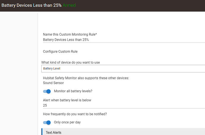Click the "Monitor all battery levels?" label
This screenshot has height=135, width=205.
75,91
